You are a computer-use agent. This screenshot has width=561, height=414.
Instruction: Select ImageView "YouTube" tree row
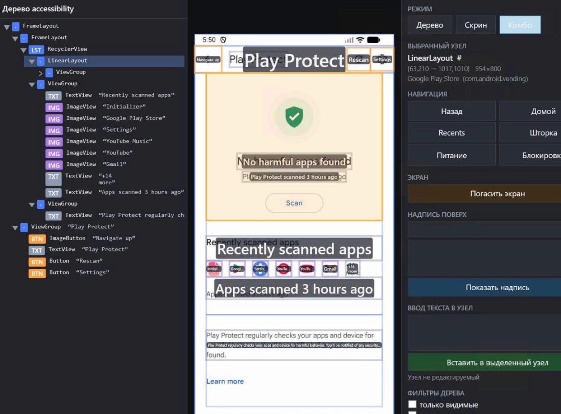tap(89, 153)
